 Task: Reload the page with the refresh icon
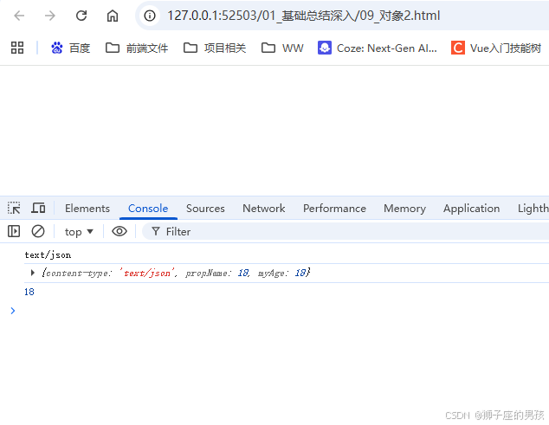pyautogui.click(x=81, y=16)
